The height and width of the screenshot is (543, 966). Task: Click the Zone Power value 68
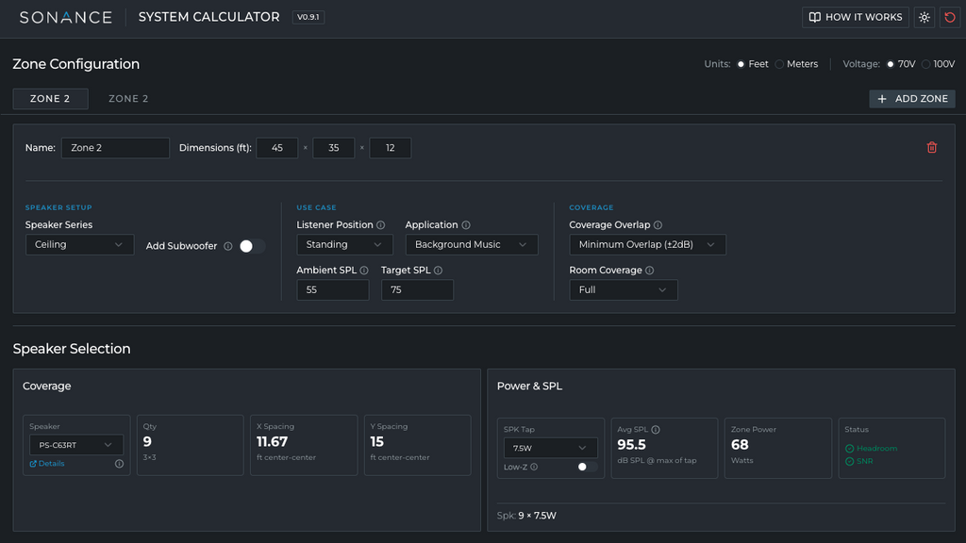click(740, 445)
